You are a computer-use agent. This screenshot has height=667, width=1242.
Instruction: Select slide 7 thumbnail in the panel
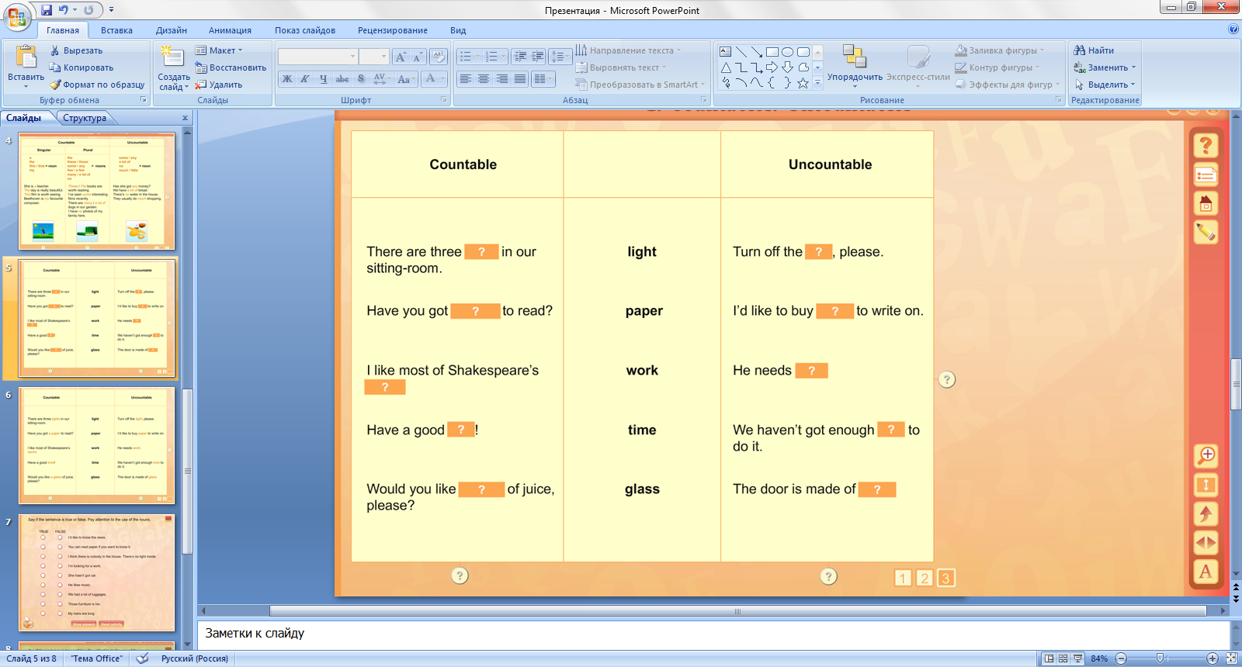pos(97,572)
